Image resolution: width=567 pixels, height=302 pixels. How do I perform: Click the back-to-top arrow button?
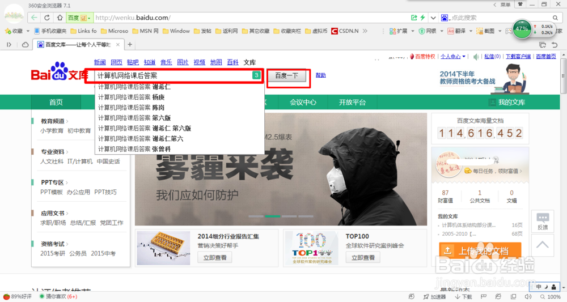click(543, 245)
